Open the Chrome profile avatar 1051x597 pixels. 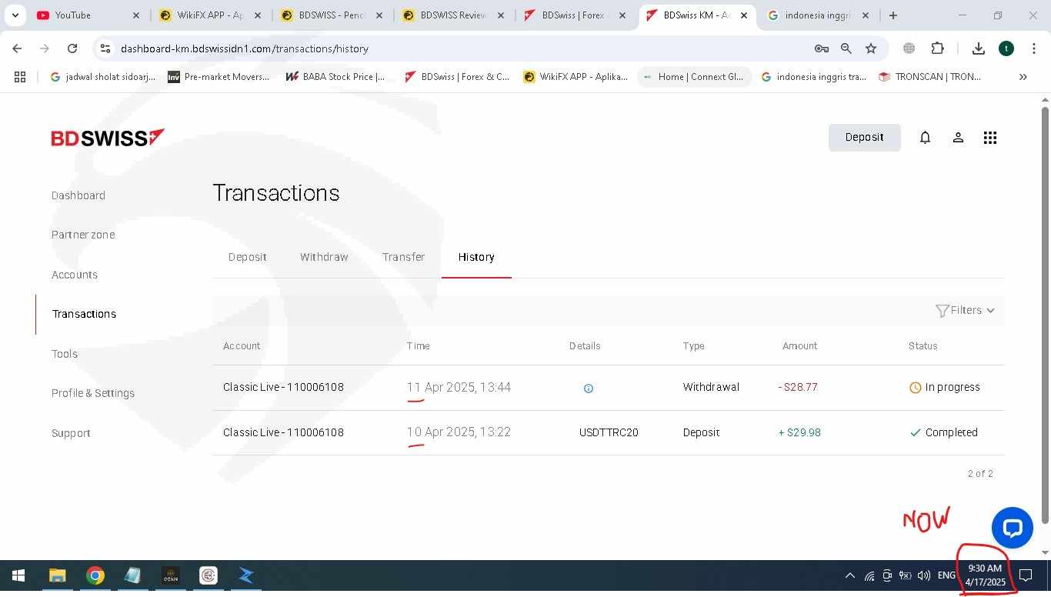pos(1006,48)
